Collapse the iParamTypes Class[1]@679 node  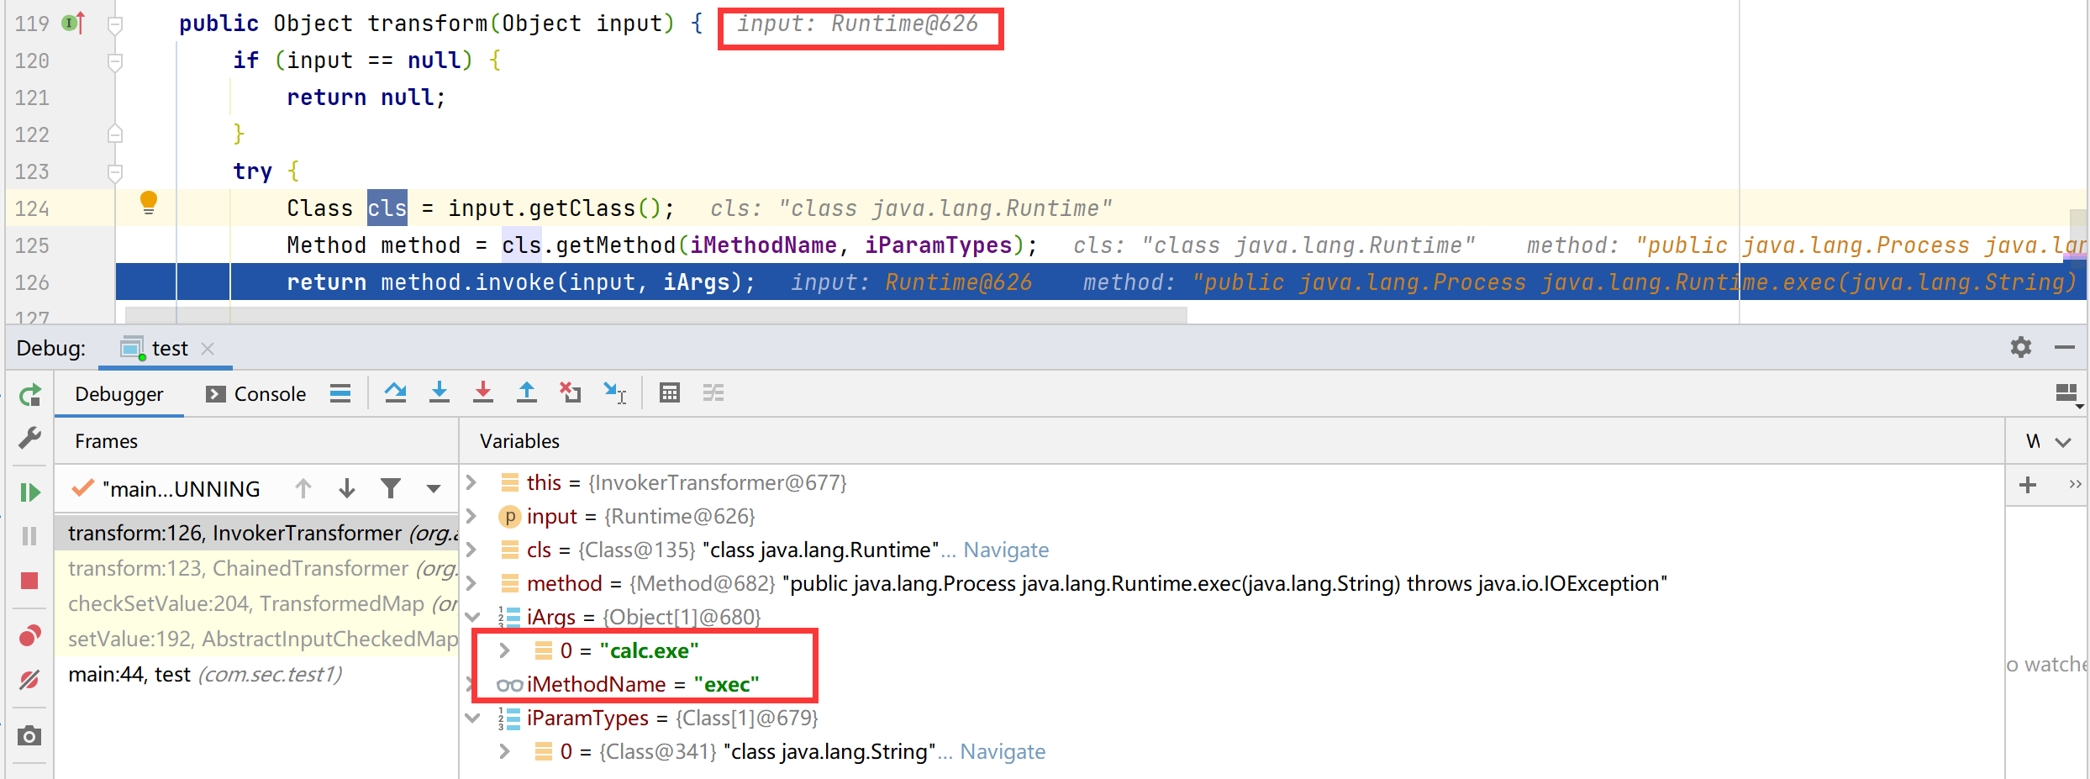pyautogui.click(x=472, y=718)
